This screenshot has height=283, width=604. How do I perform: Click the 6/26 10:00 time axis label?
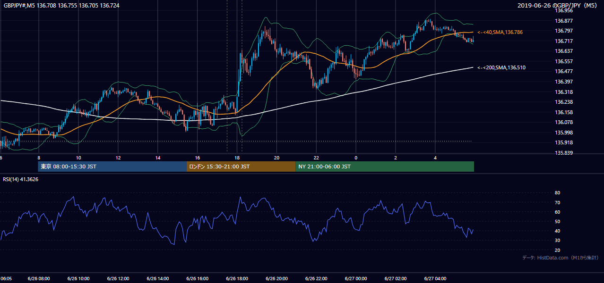point(78,278)
